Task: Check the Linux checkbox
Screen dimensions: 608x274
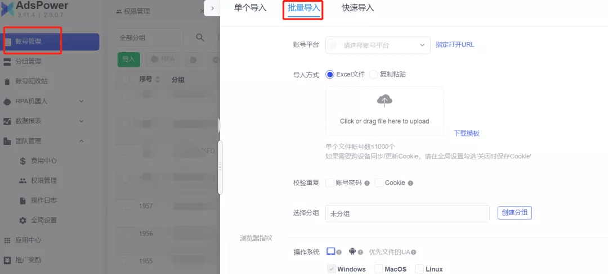Action: click(419, 269)
